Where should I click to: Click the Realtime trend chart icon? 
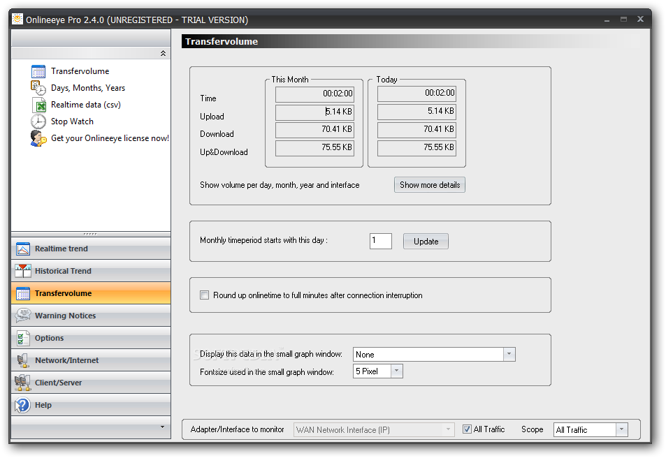[23, 249]
